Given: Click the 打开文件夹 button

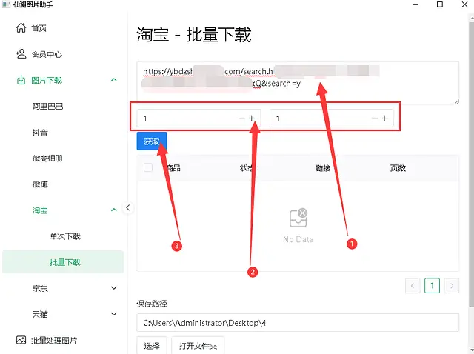Looking at the screenshot, I should tap(198, 345).
